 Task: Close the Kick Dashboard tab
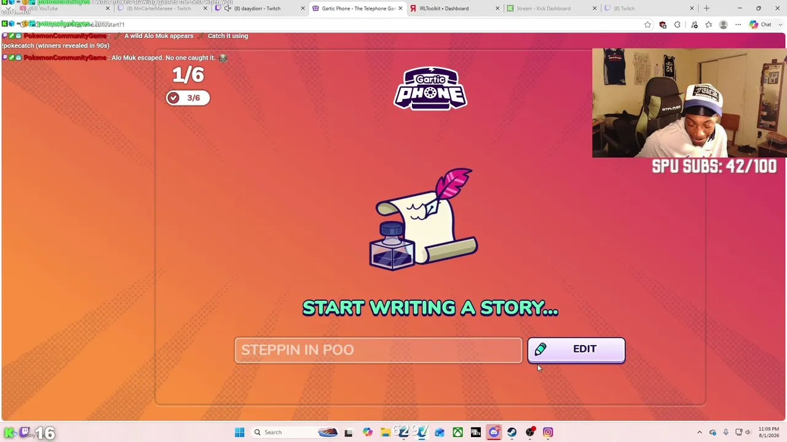pyautogui.click(x=595, y=9)
